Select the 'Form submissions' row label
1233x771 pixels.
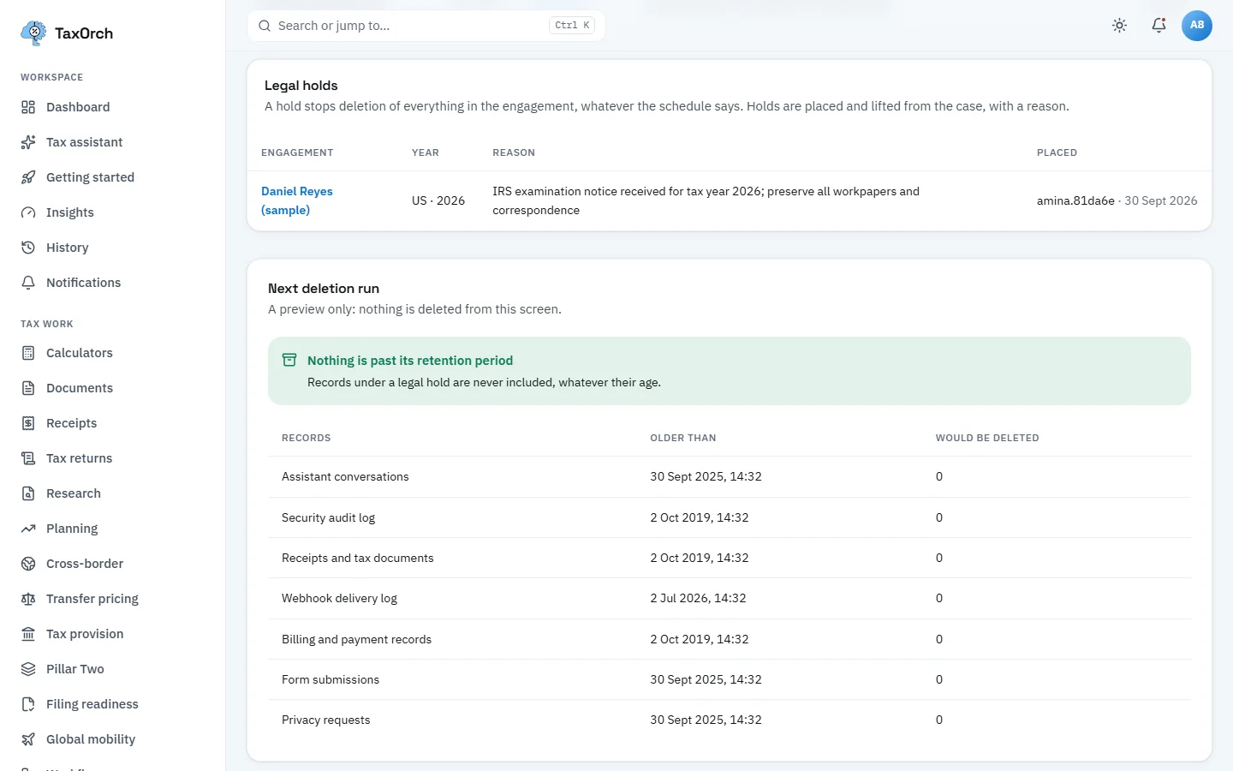tap(331, 679)
